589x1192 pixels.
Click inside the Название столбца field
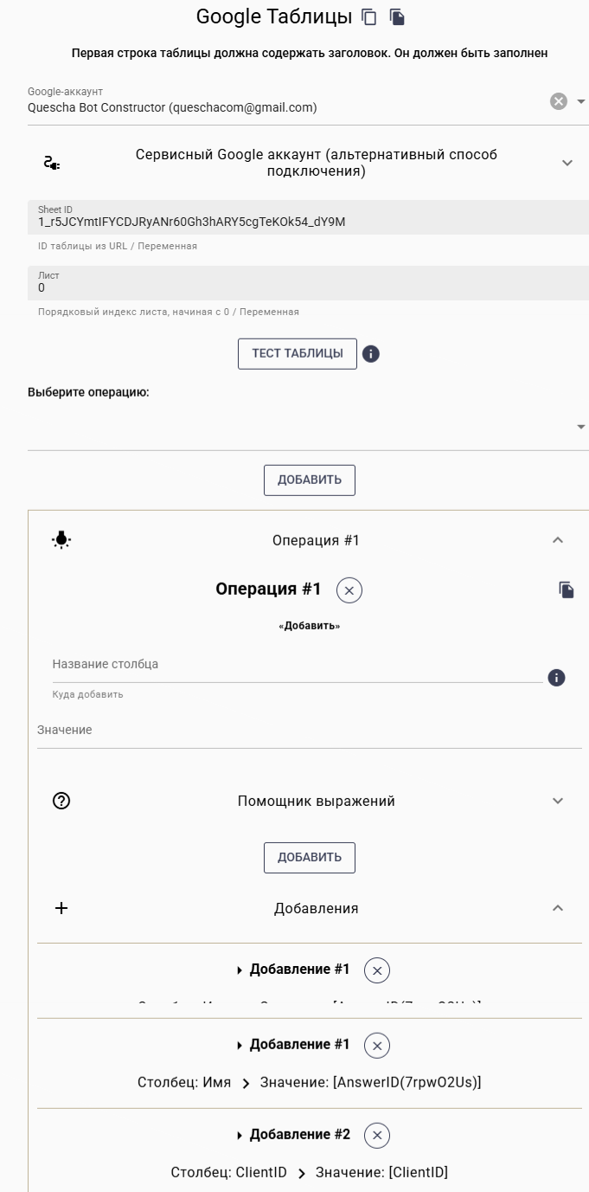tap(259, 664)
